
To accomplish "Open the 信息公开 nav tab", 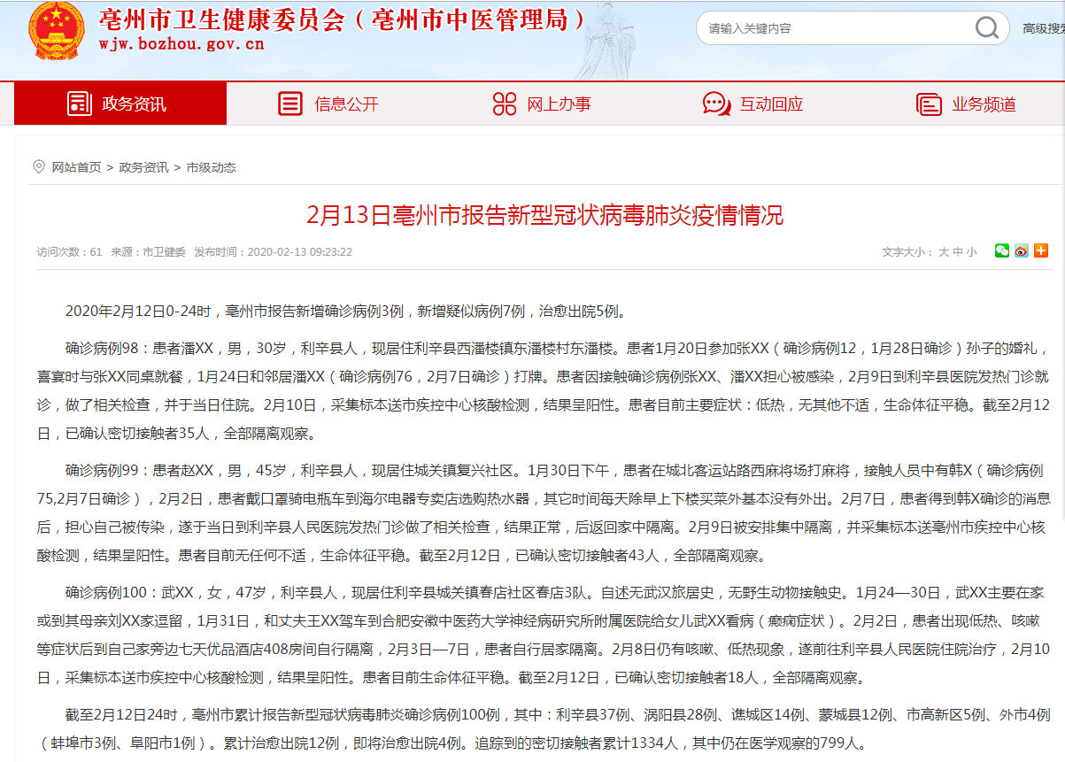I will pos(333,104).
